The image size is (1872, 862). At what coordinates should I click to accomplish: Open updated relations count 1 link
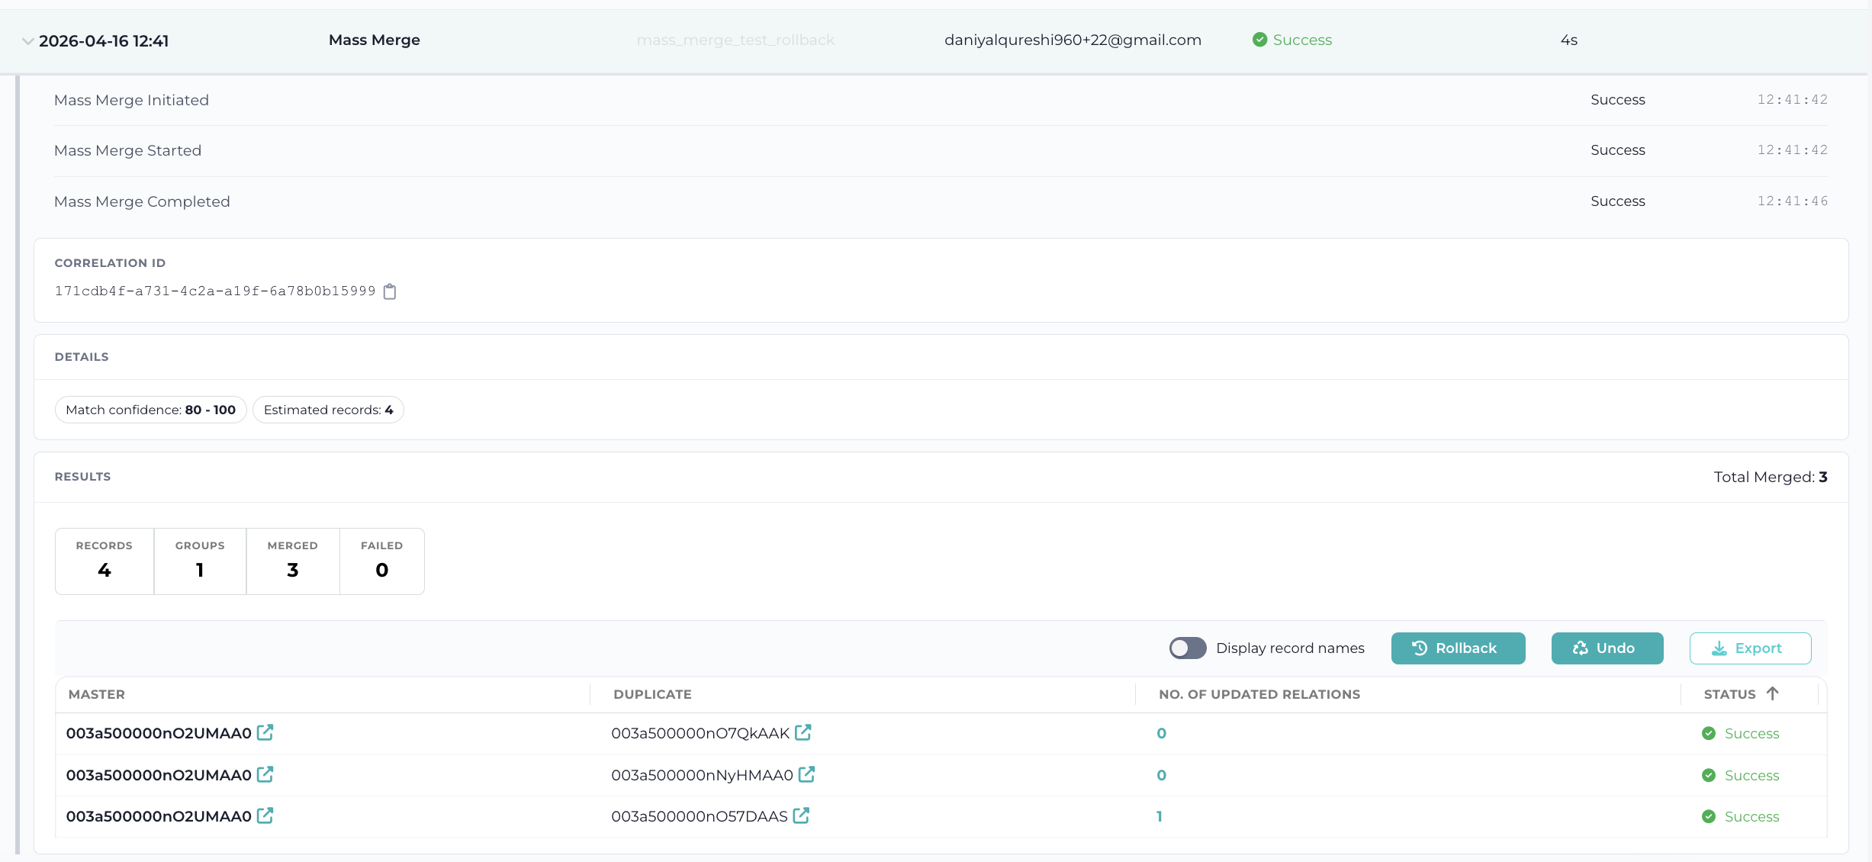click(x=1160, y=816)
